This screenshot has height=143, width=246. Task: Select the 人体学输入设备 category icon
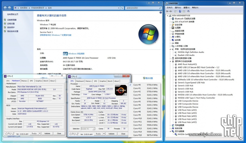click(x=173, y=46)
